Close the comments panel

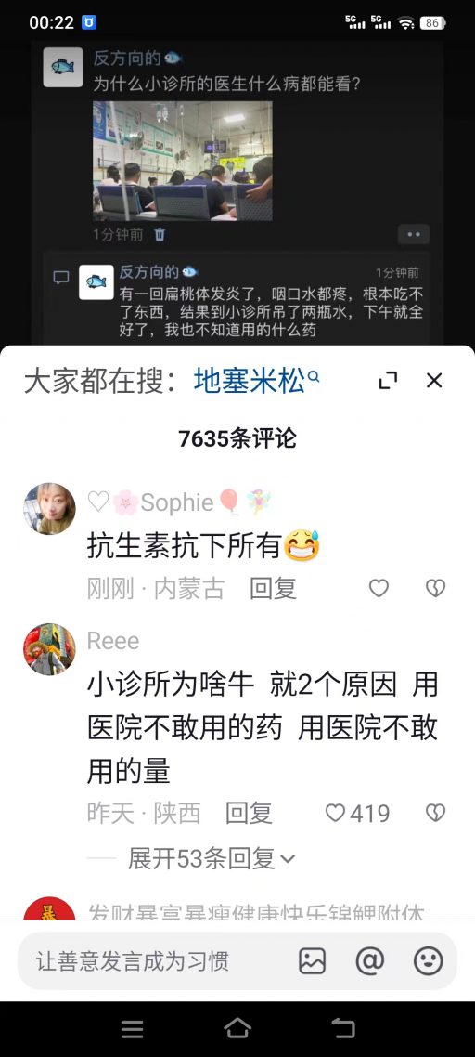tap(434, 381)
